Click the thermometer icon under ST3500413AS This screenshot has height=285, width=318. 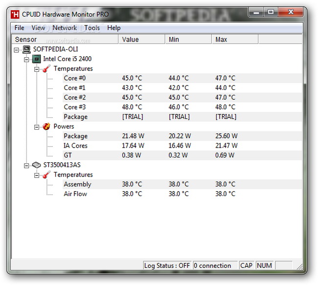[46, 175]
